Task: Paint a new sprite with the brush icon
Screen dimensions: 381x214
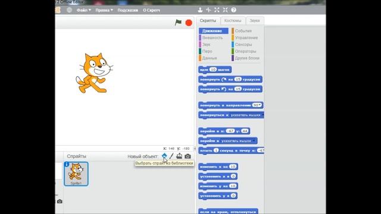Action: click(171, 156)
